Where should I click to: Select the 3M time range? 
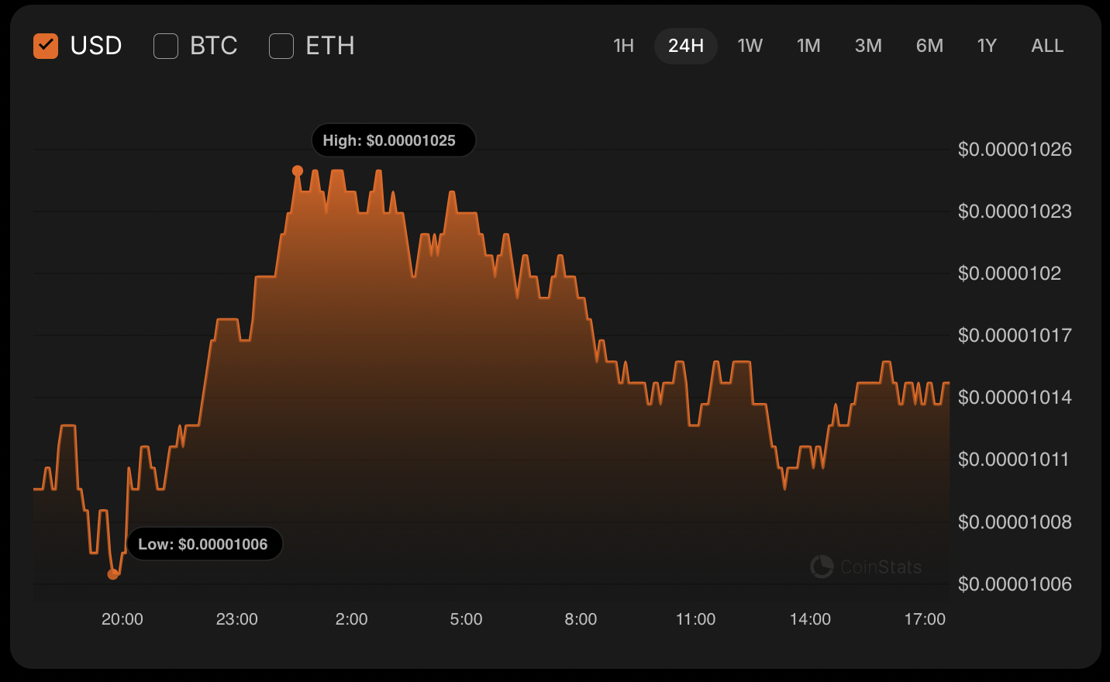pyautogui.click(x=868, y=46)
